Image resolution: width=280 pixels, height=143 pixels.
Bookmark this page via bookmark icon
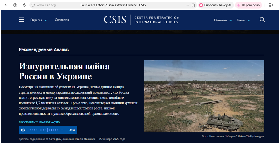(x=193, y=5)
